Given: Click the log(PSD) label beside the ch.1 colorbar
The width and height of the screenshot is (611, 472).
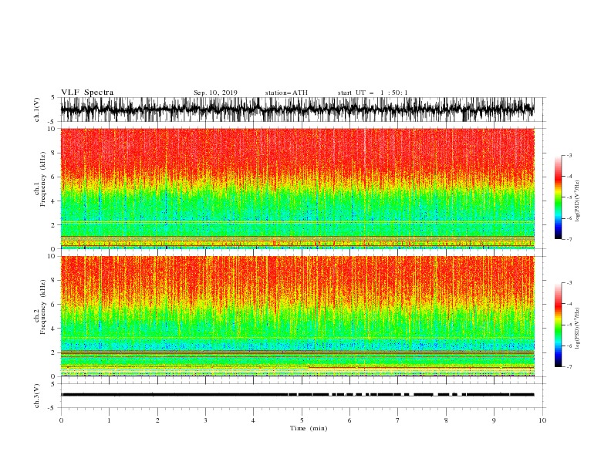Looking at the screenshot, I should tap(577, 201).
